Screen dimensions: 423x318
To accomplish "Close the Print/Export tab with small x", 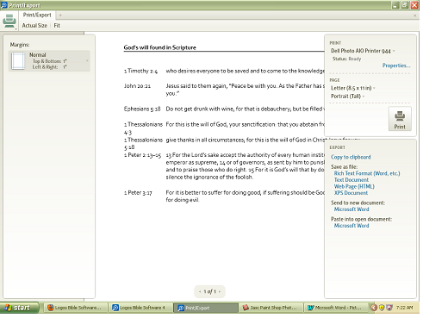I will (x=414, y=16).
